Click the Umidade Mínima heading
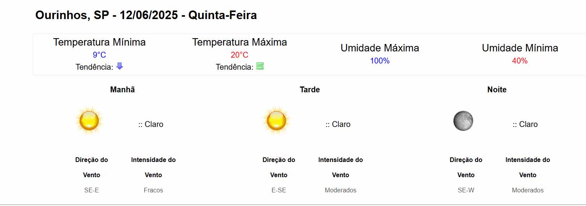The image size is (586, 206). click(x=520, y=48)
